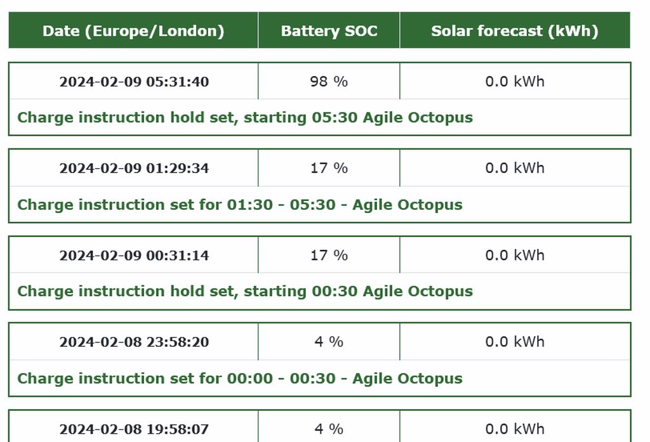Image resolution: width=650 pixels, height=442 pixels.
Task: Click the hold set starting 05:30 message
Action: click(245, 118)
